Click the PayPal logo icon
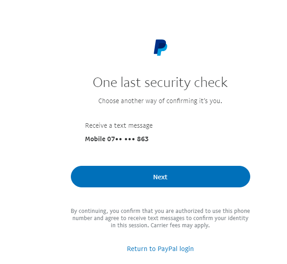This screenshot has width=287, height=264. (160, 47)
